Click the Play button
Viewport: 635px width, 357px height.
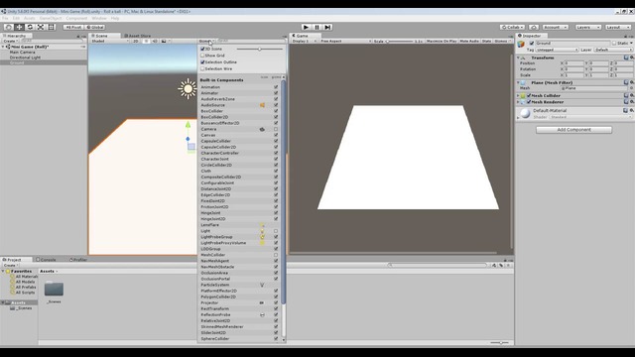pos(307,27)
